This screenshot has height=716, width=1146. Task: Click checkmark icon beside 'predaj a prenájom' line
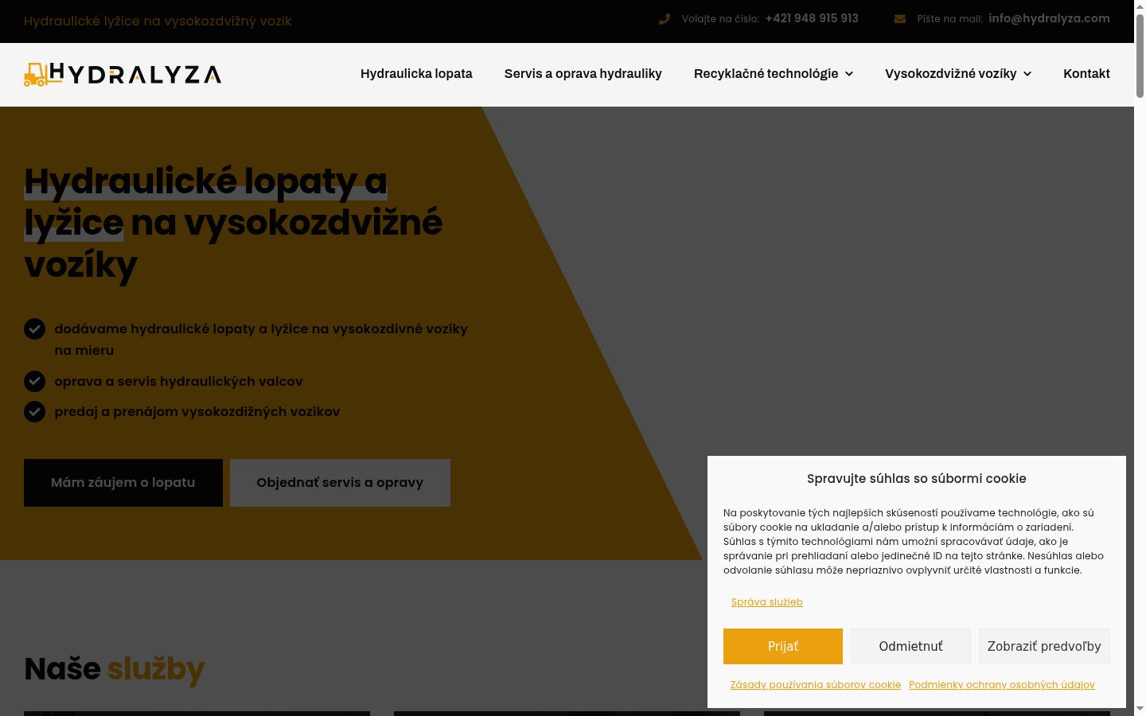point(34,412)
